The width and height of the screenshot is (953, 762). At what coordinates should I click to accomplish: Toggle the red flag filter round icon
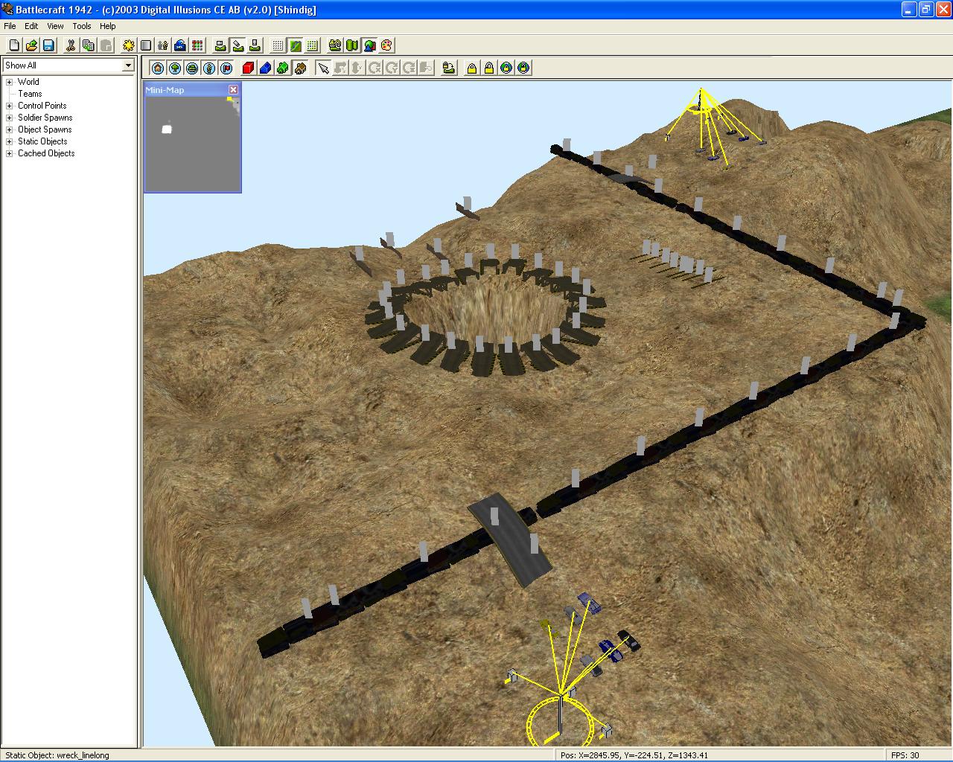click(226, 68)
